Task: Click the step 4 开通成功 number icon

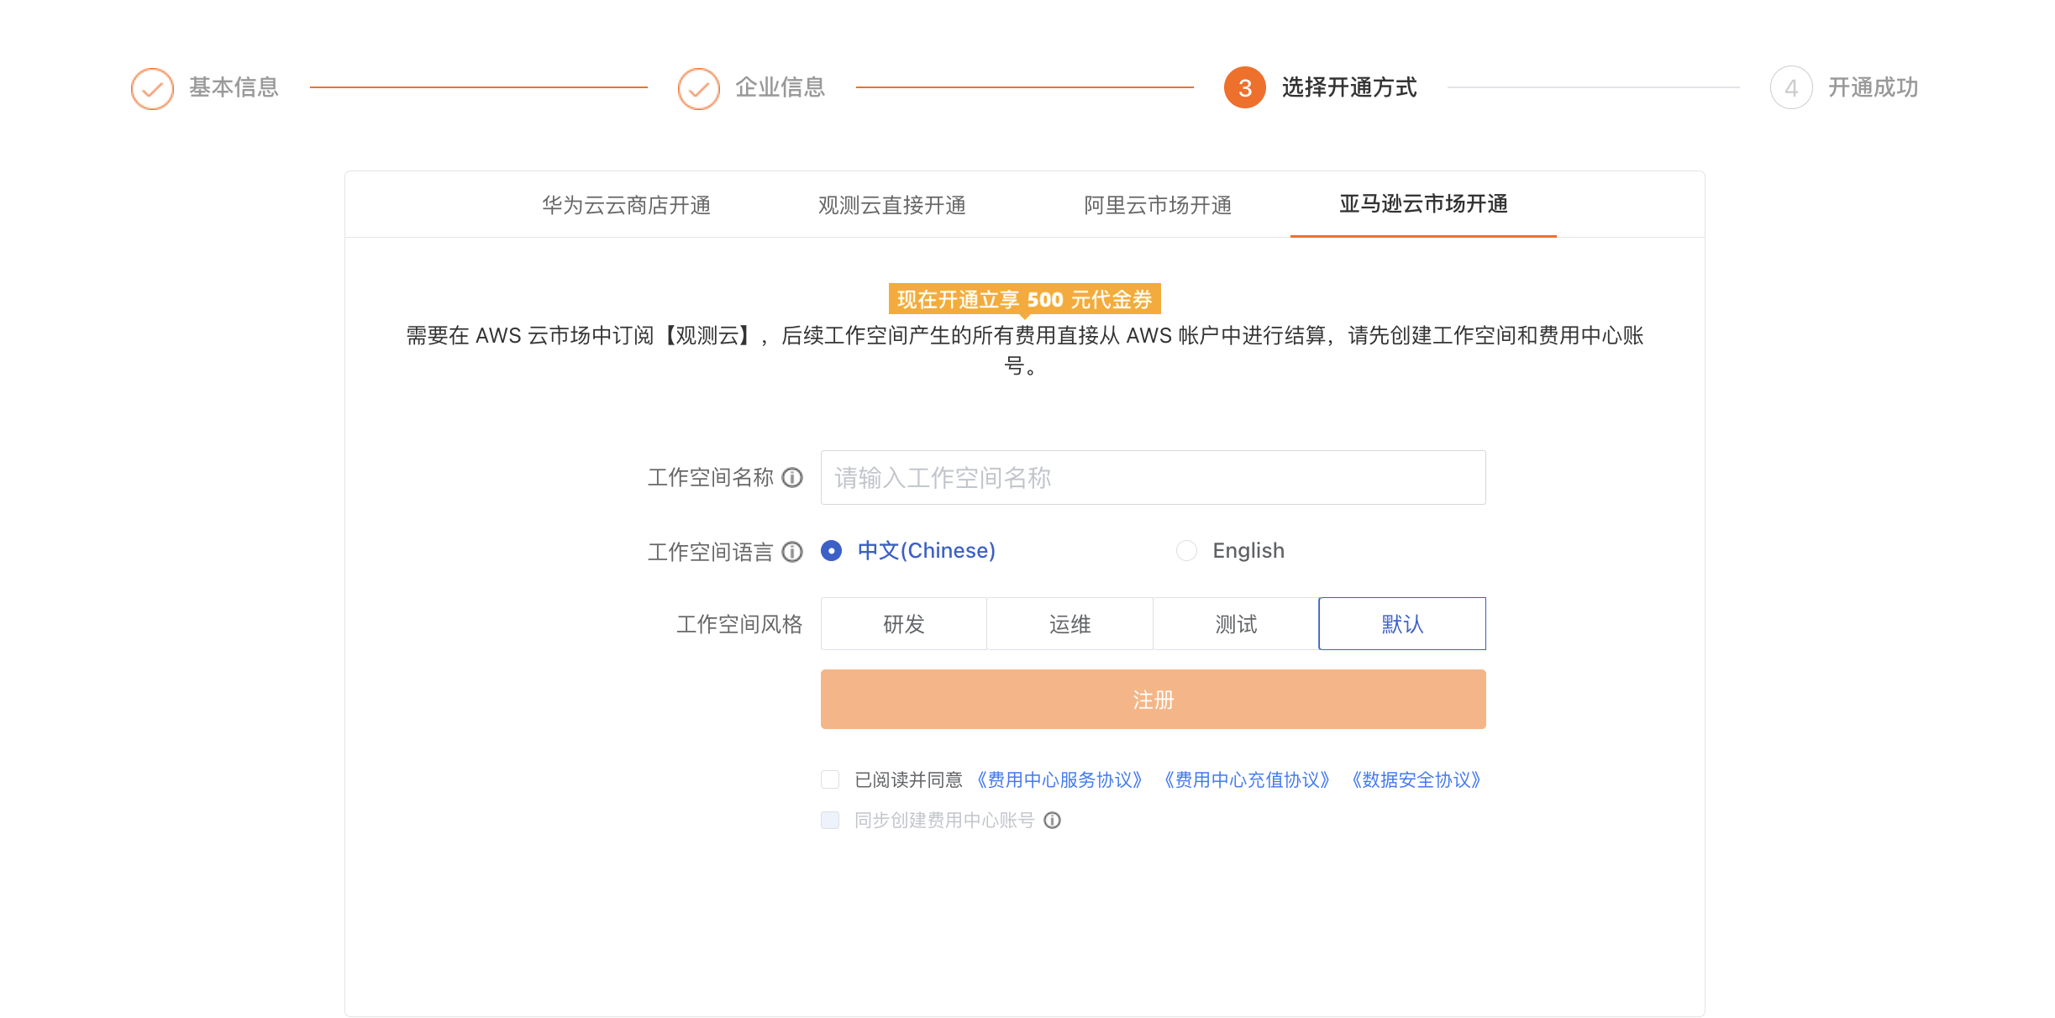Action: (1791, 87)
